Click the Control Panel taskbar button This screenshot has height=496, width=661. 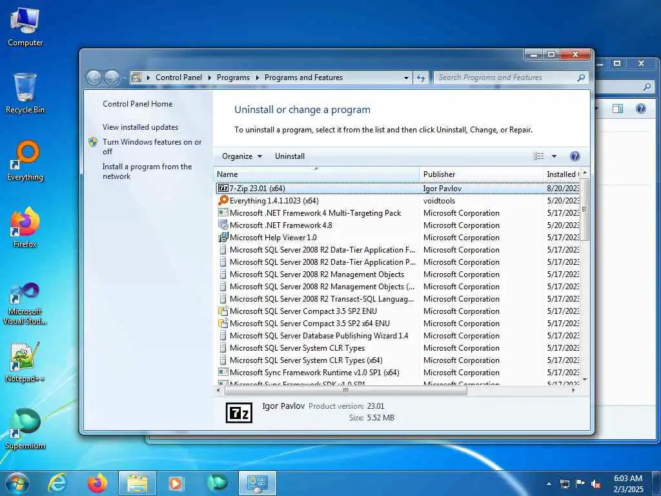tap(258, 483)
